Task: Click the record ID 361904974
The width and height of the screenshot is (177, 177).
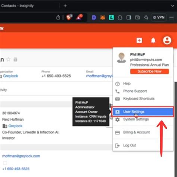Action: (11, 113)
